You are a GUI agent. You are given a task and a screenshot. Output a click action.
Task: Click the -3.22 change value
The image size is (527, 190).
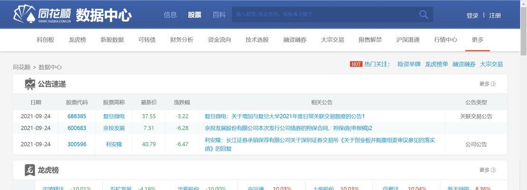point(182,116)
